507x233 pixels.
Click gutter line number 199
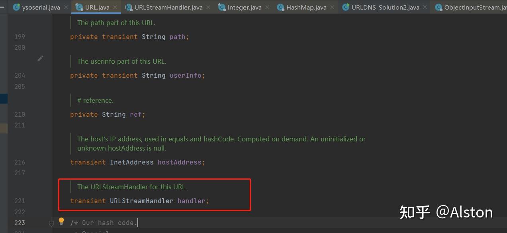20,37
